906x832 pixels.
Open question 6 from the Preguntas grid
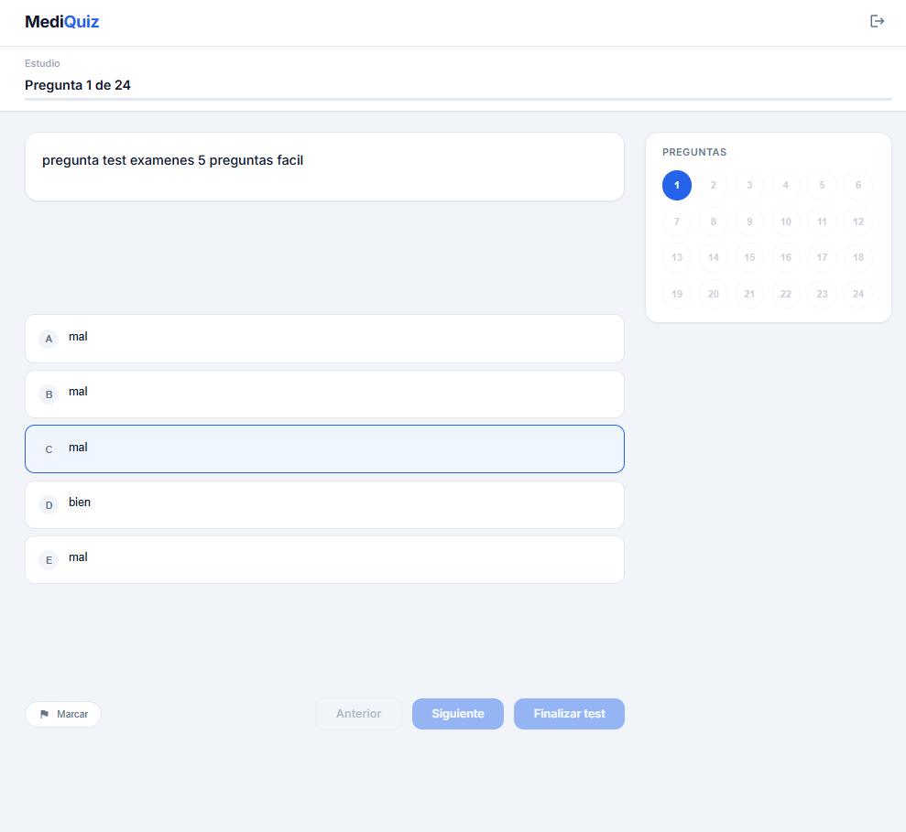(858, 185)
